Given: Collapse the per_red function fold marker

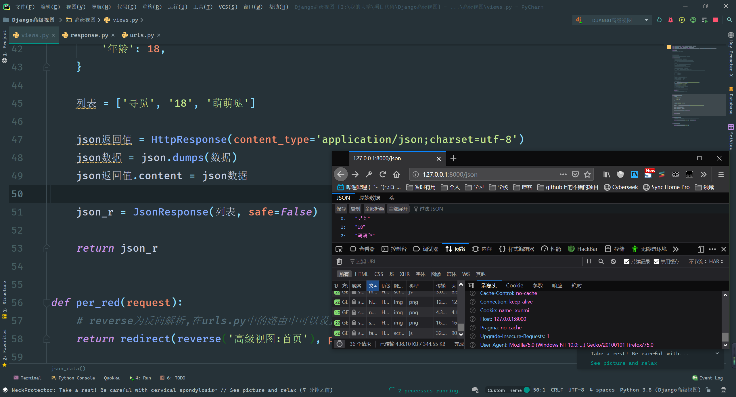Looking at the screenshot, I should tap(46, 302).
